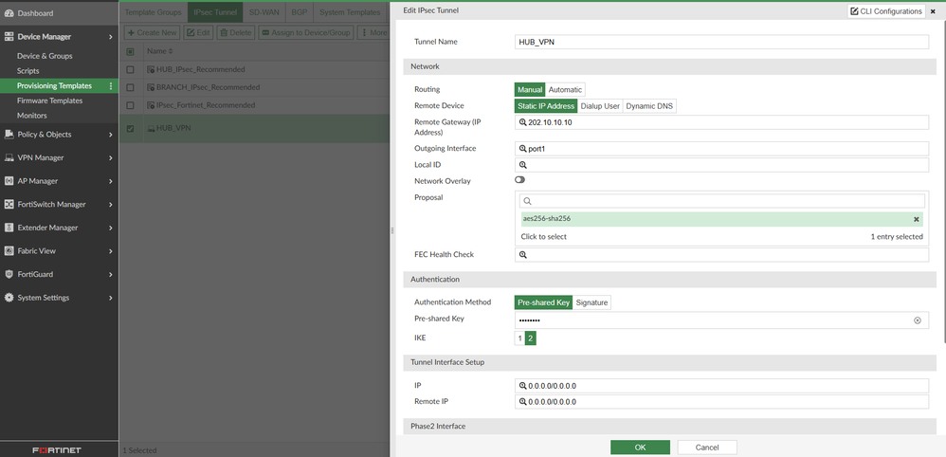
Task: Select IKE version 1
Action: click(519, 338)
